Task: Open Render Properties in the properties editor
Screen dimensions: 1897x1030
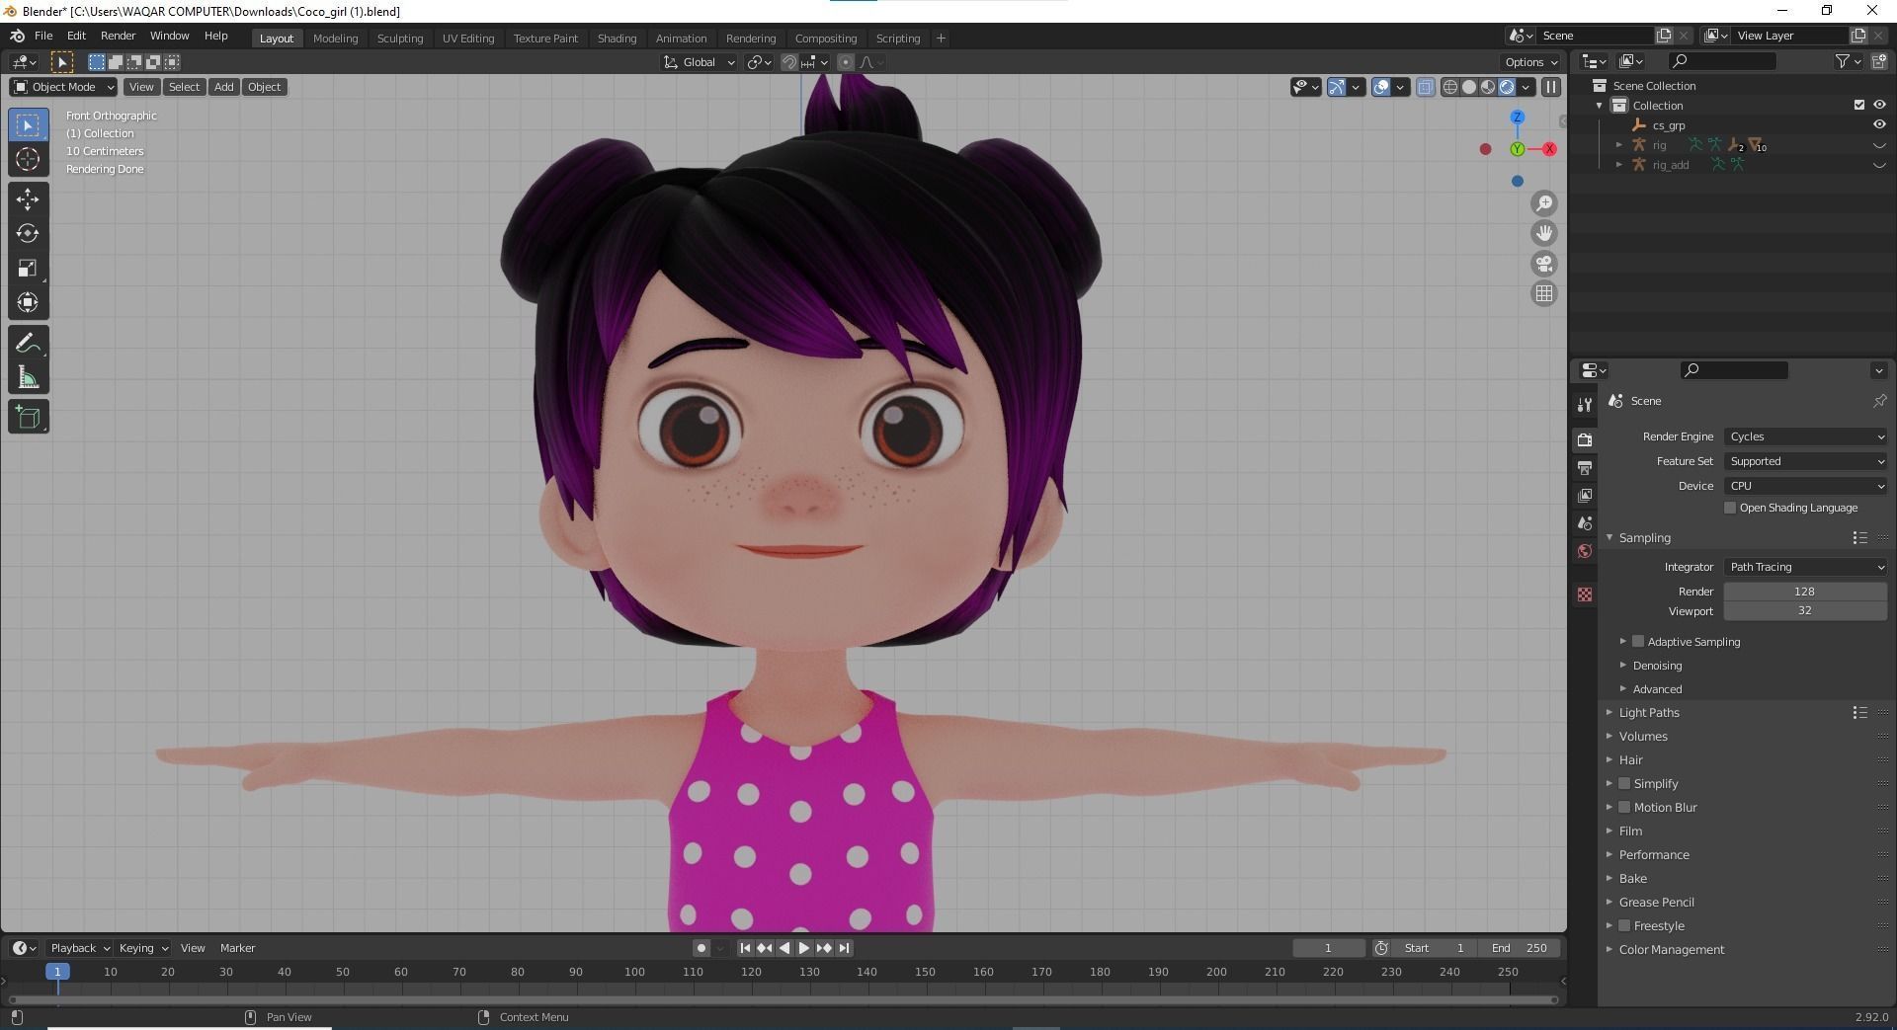Action: (x=1585, y=439)
